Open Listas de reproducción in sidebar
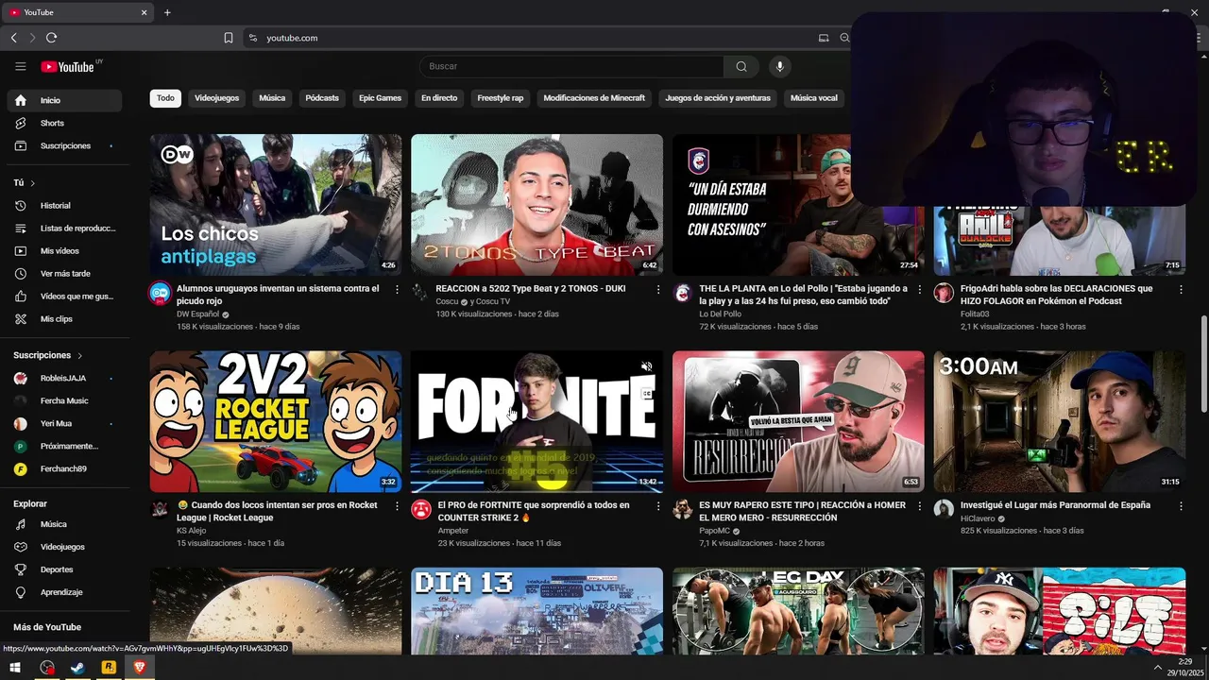Screen dimensions: 1209x680 (x=64, y=228)
